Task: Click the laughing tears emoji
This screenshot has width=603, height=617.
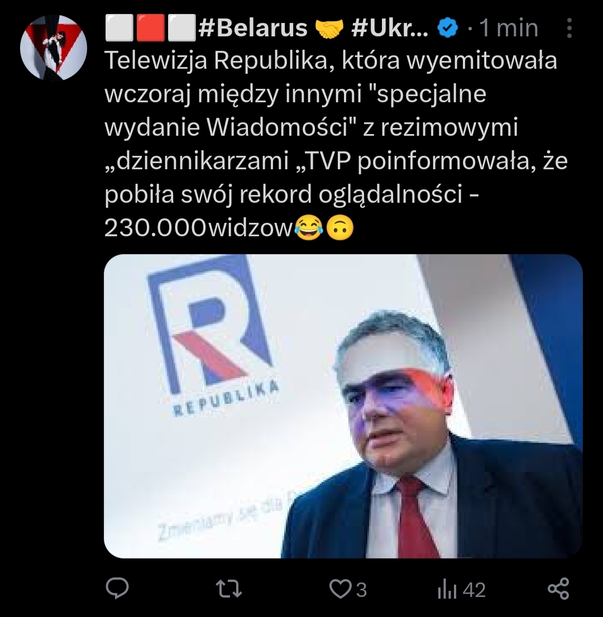Action: click(308, 228)
